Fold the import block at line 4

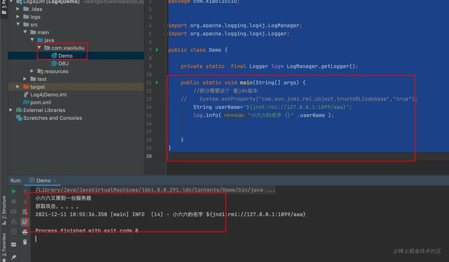166,26
